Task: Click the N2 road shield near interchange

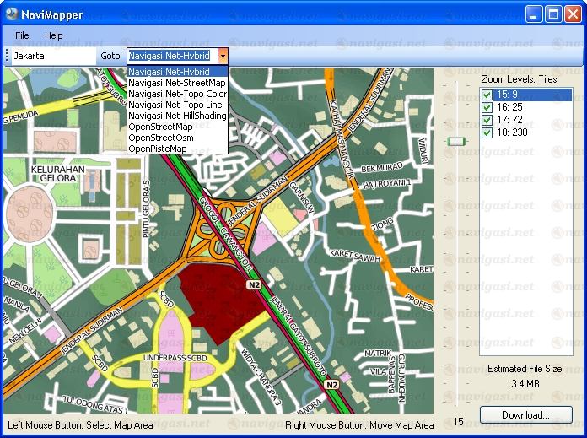Action: pos(254,286)
